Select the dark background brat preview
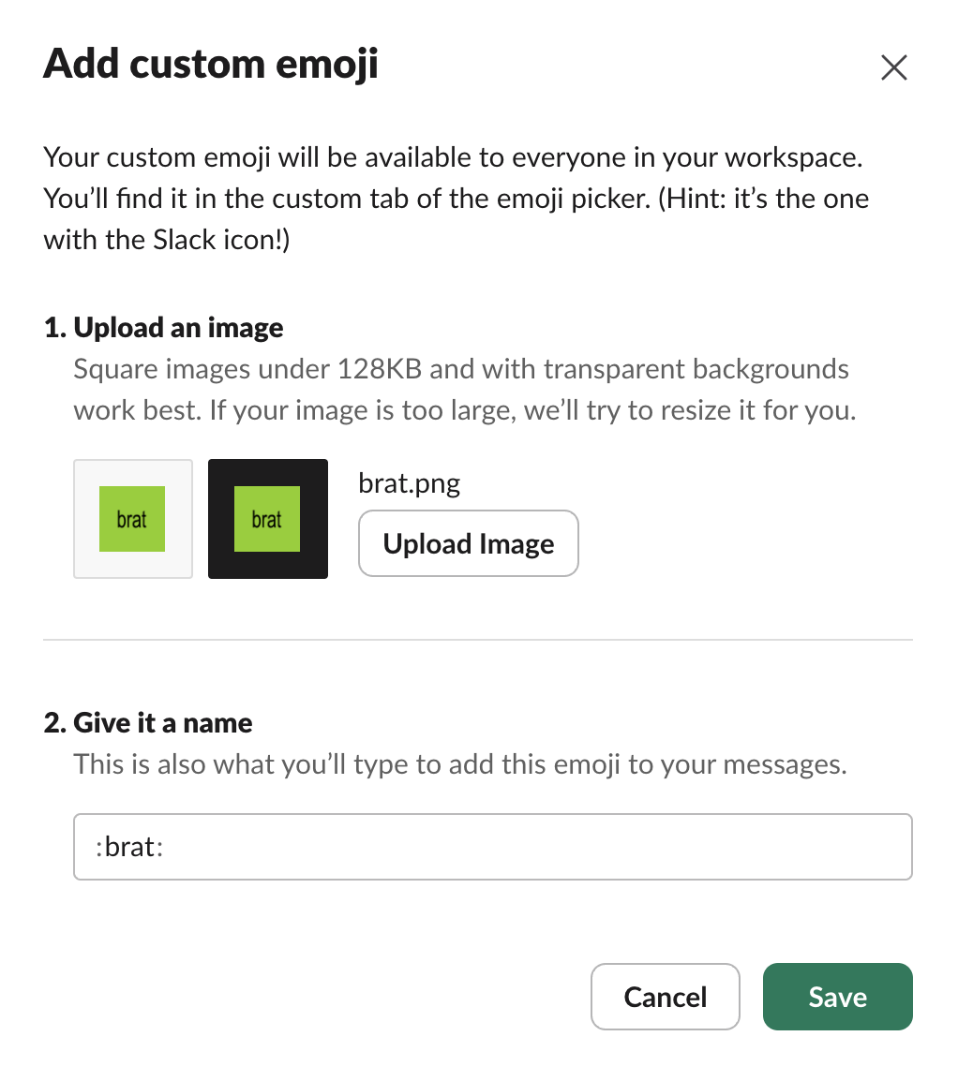This screenshot has height=1066, width=958. click(x=267, y=519)
